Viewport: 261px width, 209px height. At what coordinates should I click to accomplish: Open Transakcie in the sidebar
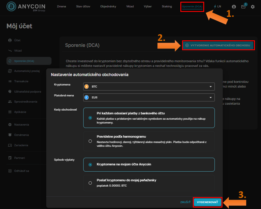pos(21,81)
